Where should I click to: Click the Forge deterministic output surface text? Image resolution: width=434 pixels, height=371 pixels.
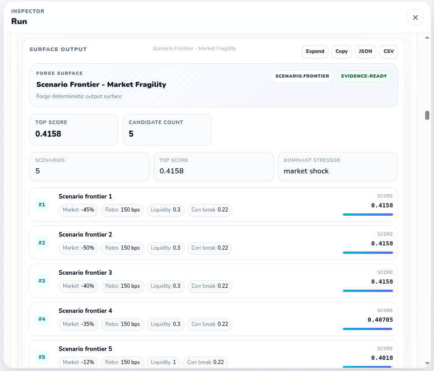(79, 96)
